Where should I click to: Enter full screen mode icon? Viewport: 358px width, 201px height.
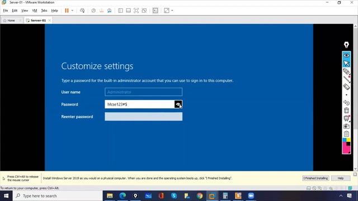click(x=136, y=11)
